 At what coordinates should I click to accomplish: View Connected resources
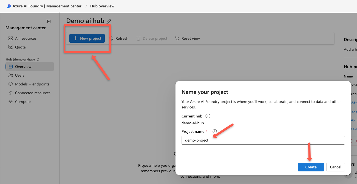click(x=33, y=93)
